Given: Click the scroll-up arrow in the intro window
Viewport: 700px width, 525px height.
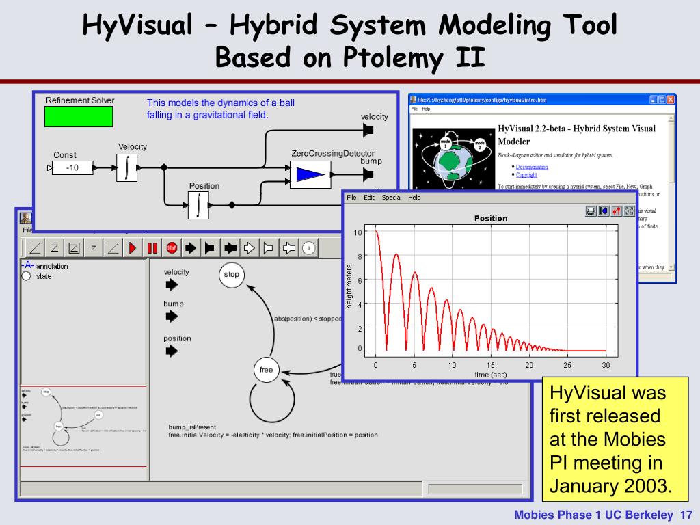Looking at the screenshot, I should pos(671,118).
